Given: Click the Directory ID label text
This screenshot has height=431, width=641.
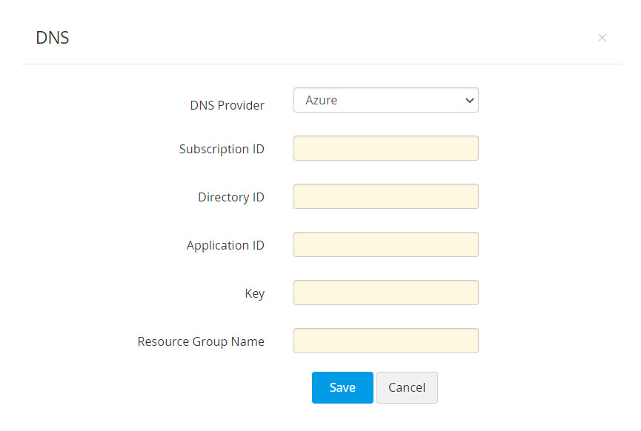Looking at the screenshot, I should pos(230,197).
